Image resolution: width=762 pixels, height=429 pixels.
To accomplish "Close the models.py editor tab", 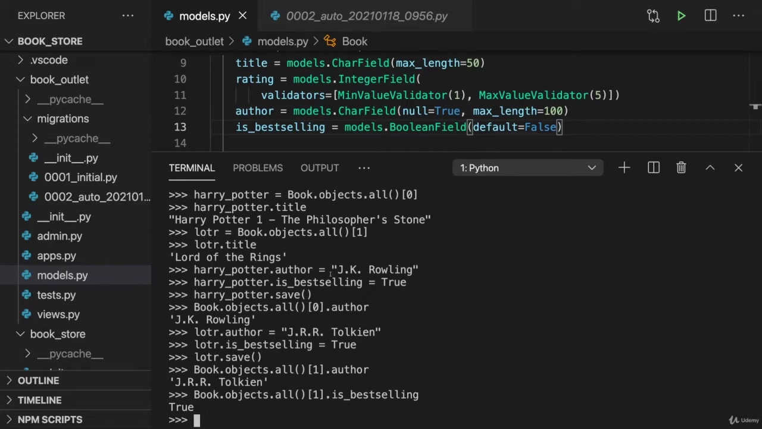I will pos(242,16).
